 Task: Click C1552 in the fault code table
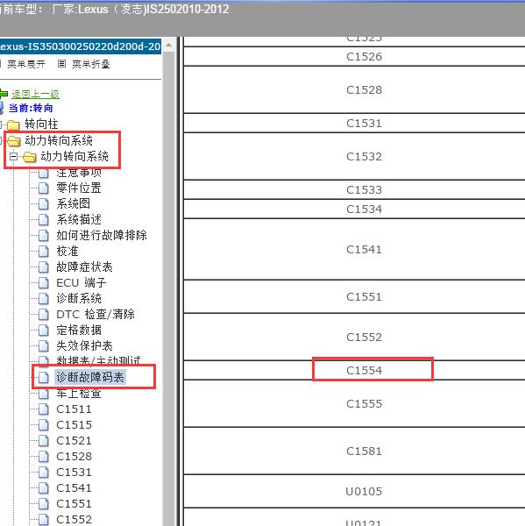(x=364, y=337)
